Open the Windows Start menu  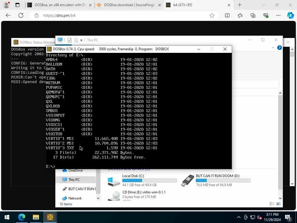tap(7, 217)
